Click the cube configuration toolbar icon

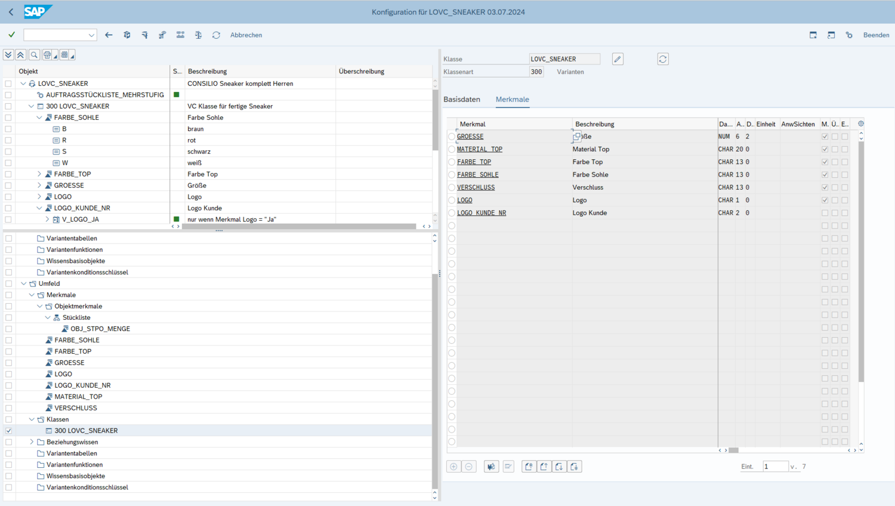pos(127,35)
